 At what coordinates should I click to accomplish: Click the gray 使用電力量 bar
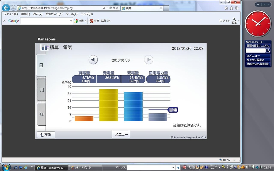[158, 117]
